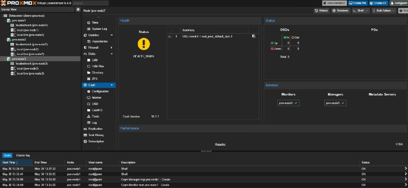
Task: Click the pve-node1 monitor service box
Action: click(x=288, y=103)
